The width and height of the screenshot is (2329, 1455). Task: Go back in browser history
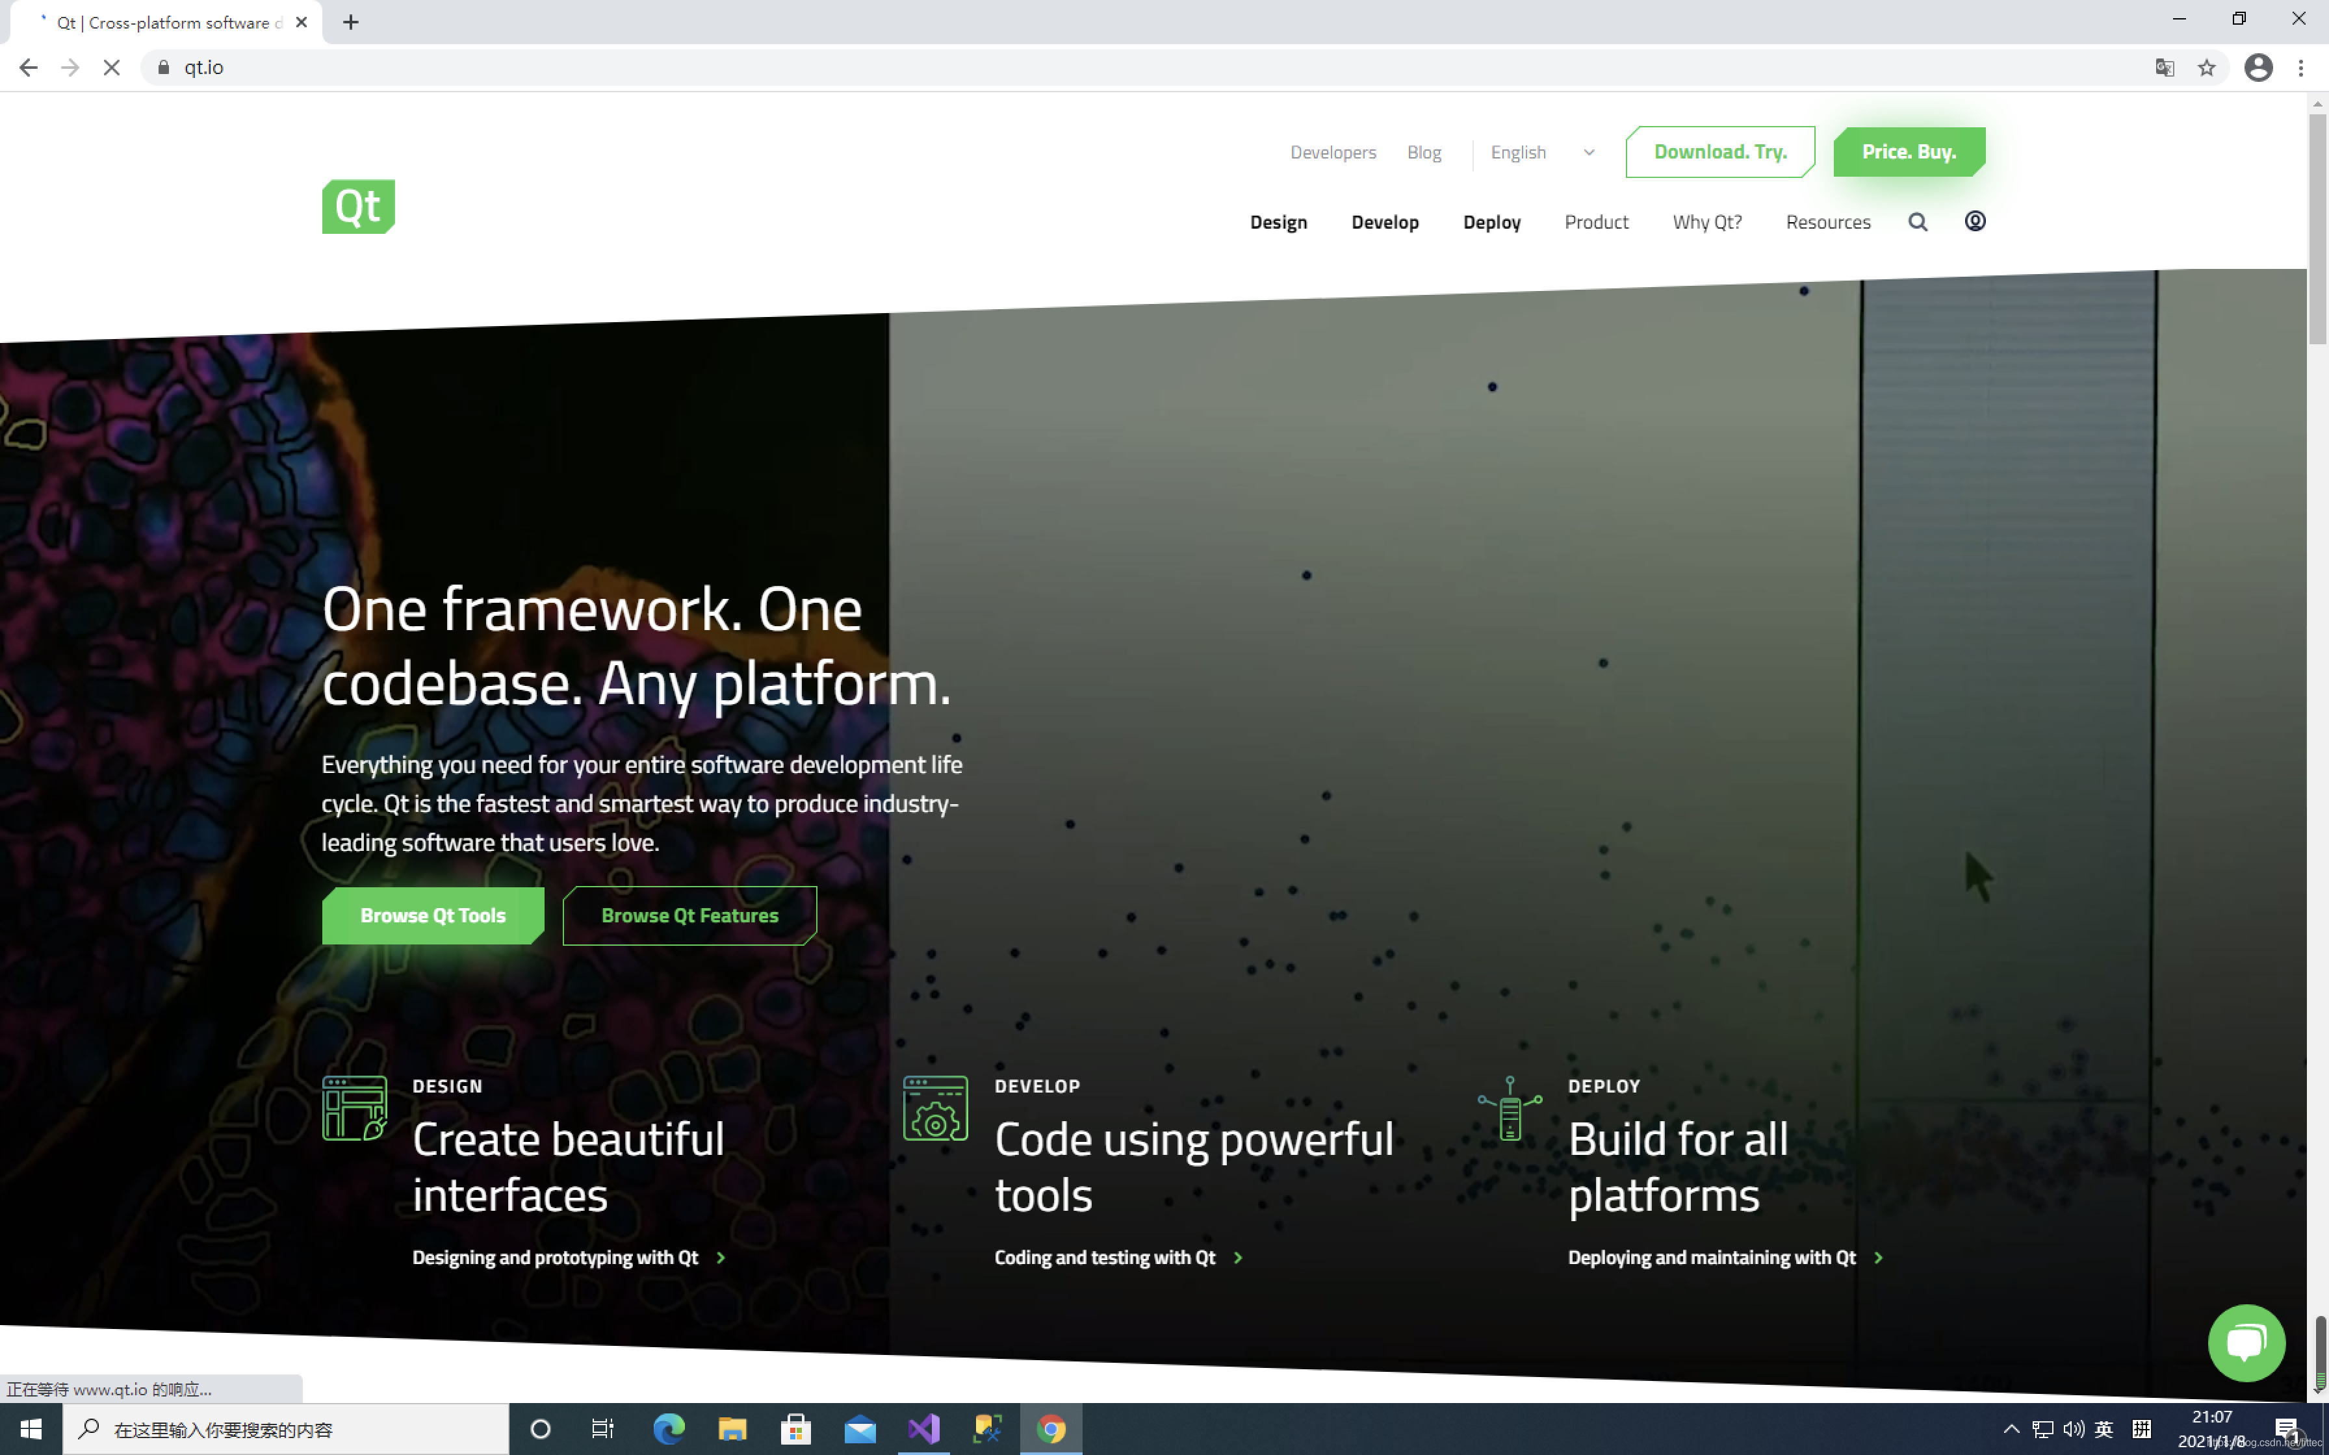[28, 68]
